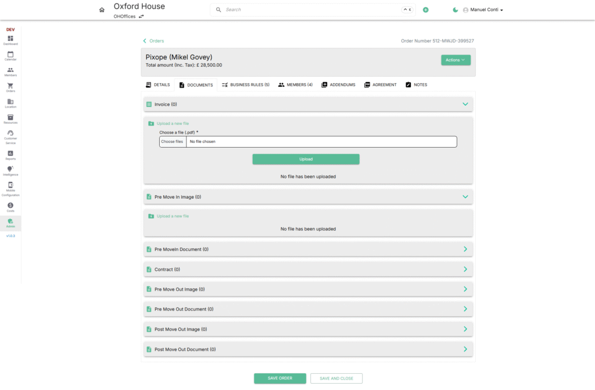Screen dimensions: 595x390
Task: Click the Save Order button
Action: click(x=279, y=378)
